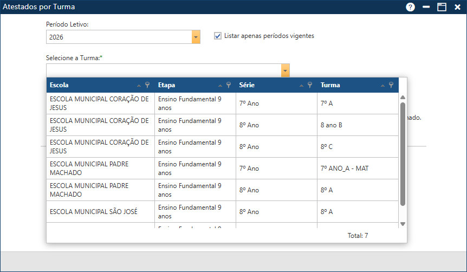Uncheck Listar apenas períodos vigentes
Screen dimensions: 467x272
tap(218, 36)
